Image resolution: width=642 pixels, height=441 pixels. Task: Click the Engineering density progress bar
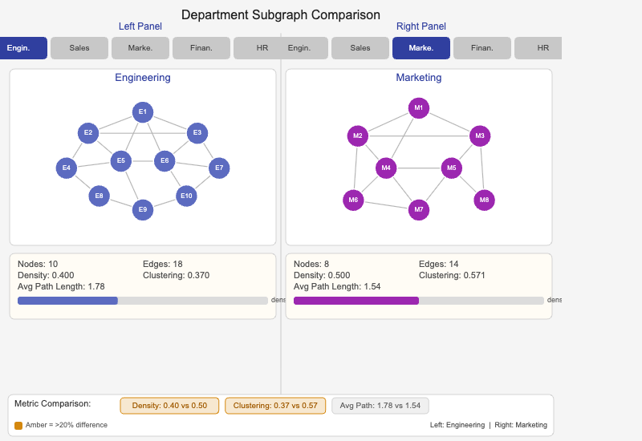143,301
